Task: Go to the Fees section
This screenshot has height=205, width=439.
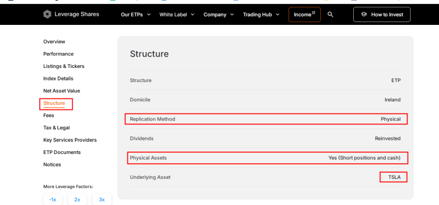Action: tap(49, 116)
